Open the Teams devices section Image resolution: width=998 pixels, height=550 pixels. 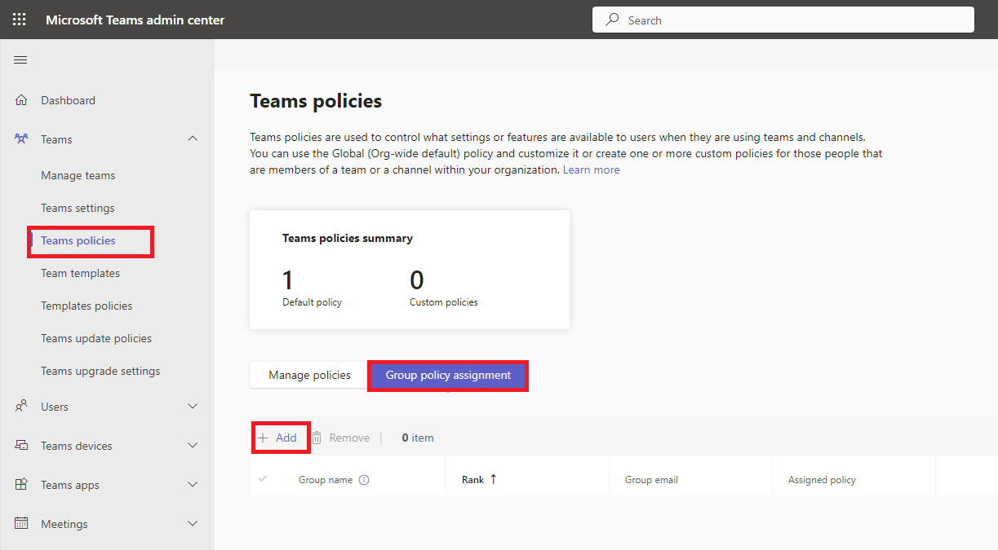click(78, 445)
